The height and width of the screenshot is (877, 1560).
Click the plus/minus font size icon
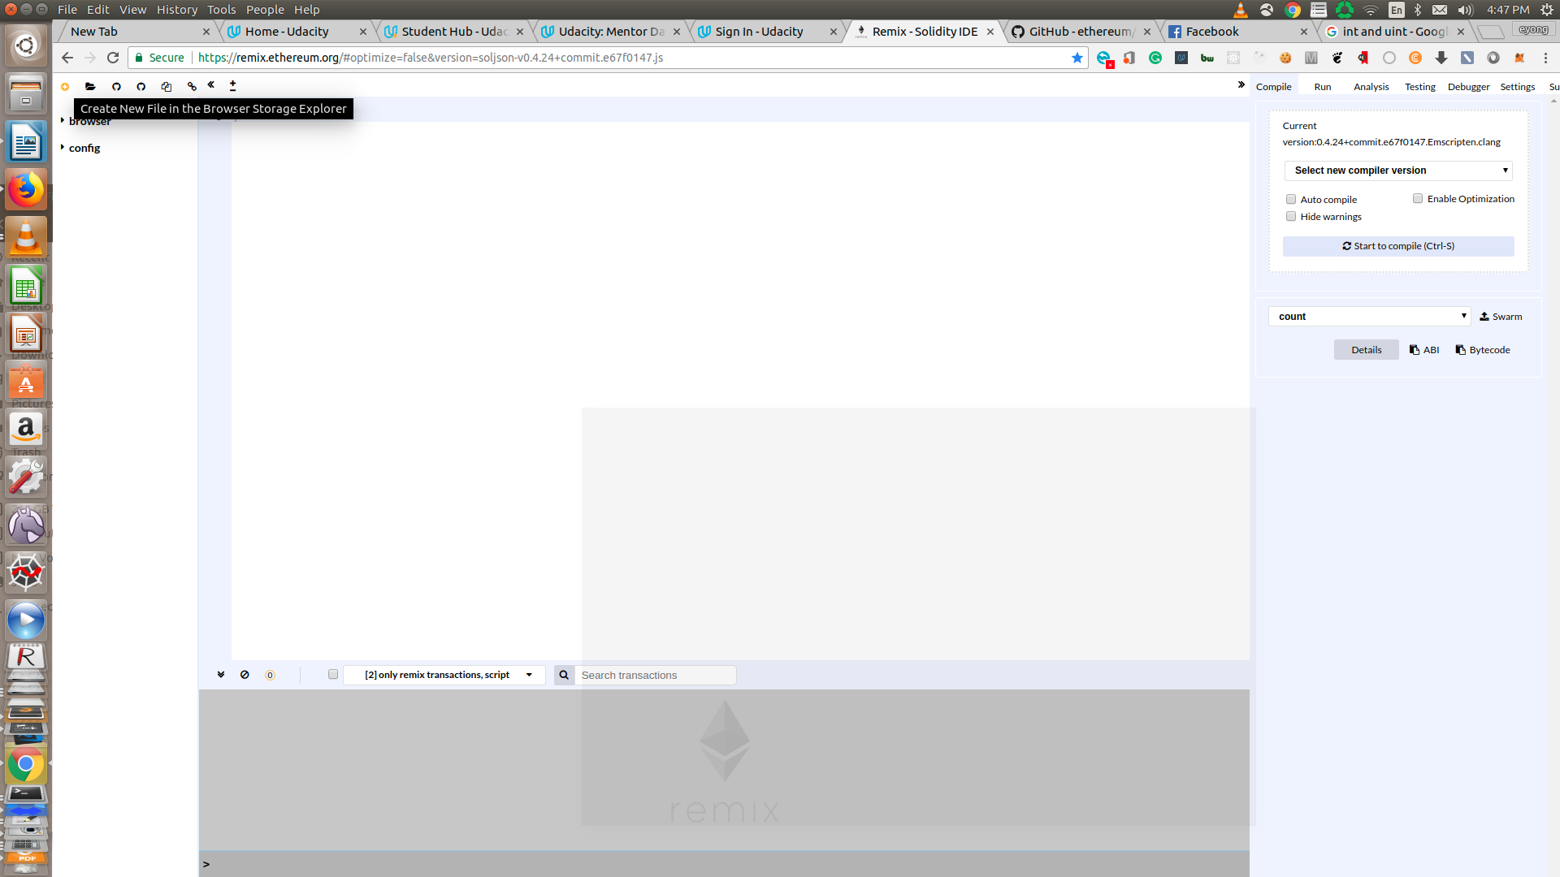coord(233,85)
